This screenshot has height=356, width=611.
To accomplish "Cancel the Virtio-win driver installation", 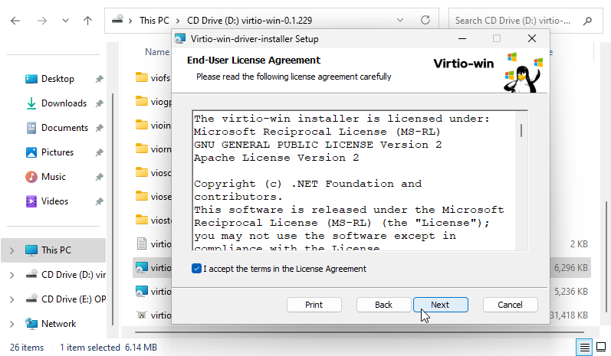I will click(510, 305).
